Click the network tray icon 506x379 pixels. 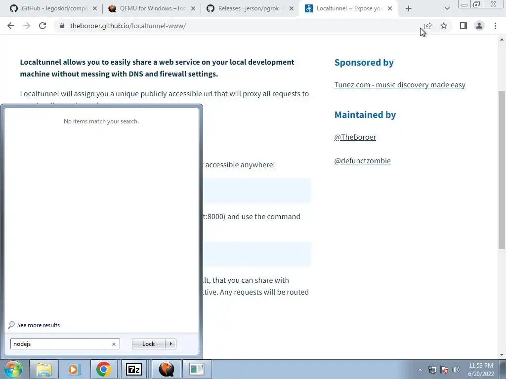[x=432, y=370]
